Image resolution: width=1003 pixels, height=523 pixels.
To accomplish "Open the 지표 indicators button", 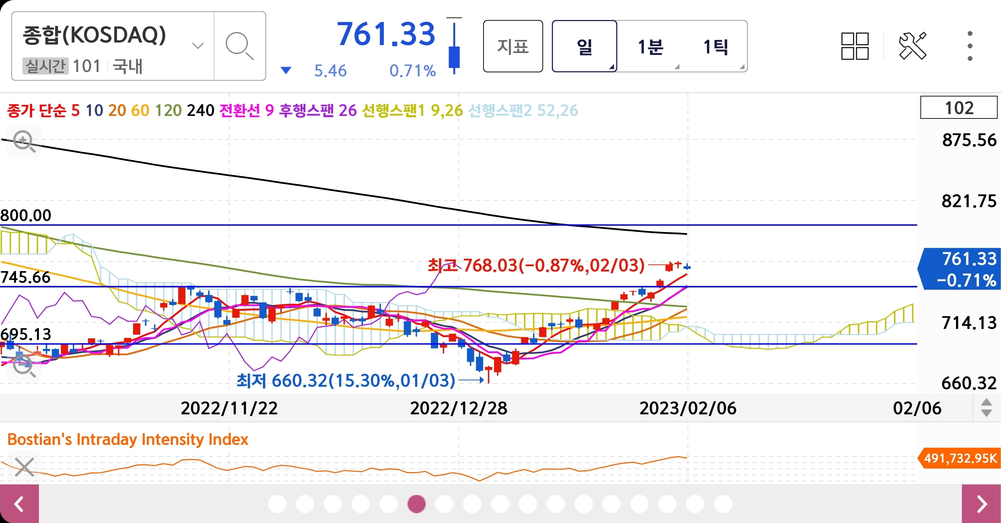I will [513, 46].
